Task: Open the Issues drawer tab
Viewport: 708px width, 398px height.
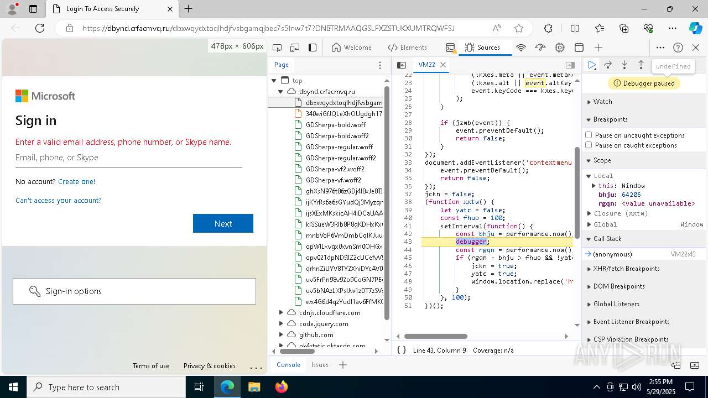Action: pyautogui.click(x=320, y=365)
